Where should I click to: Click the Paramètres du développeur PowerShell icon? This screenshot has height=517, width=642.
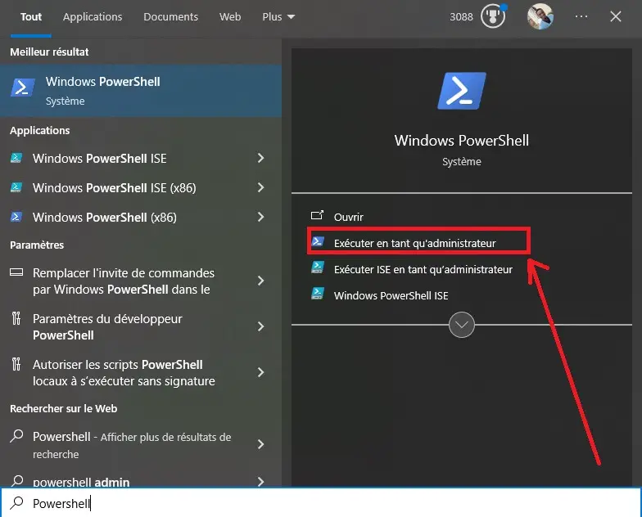pyautogui.click(x=16, y=317)
